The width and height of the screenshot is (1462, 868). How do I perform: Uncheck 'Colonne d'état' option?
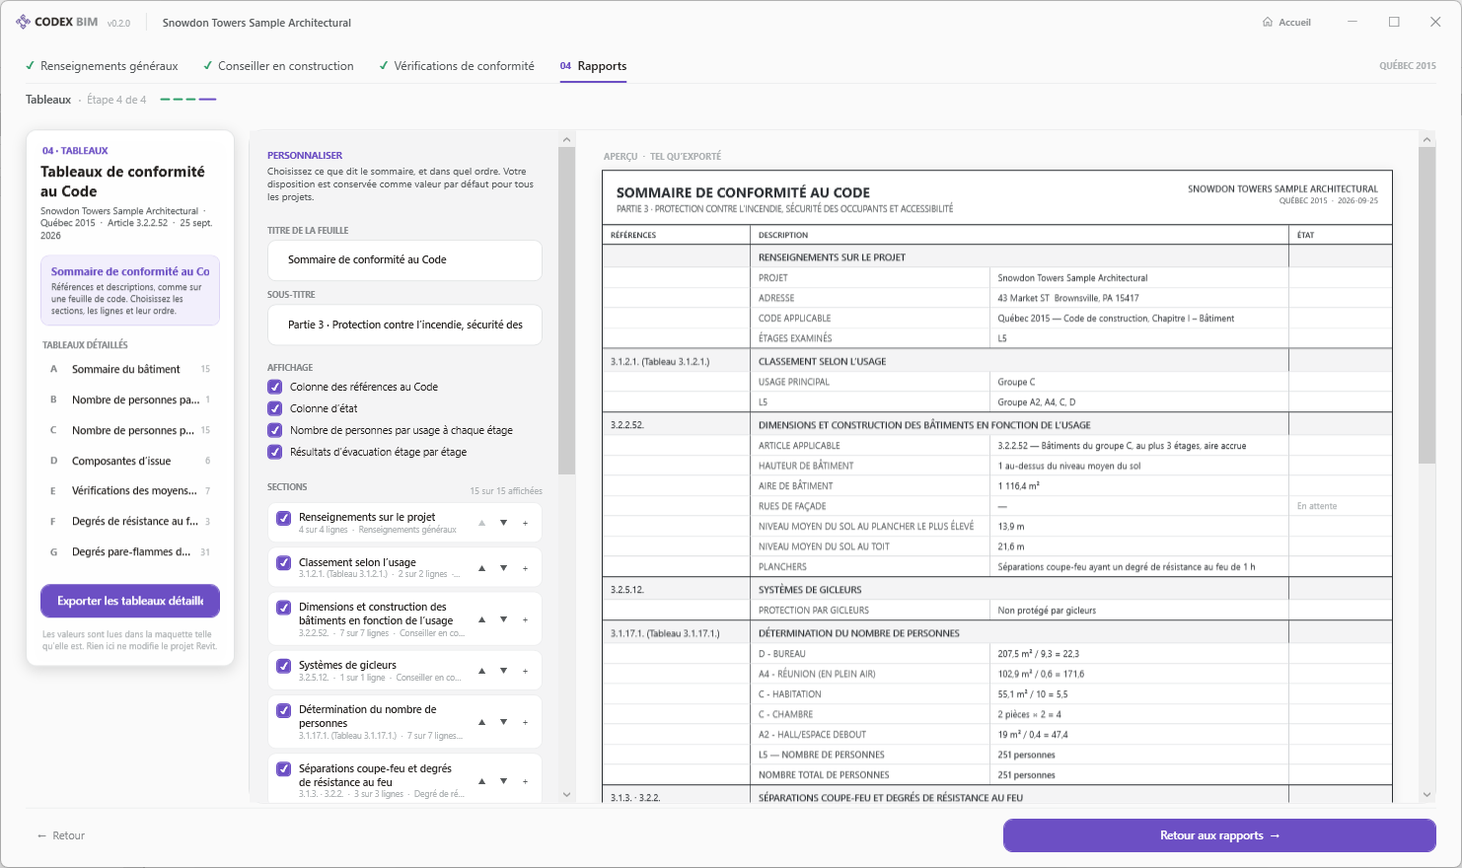point(275,408)
